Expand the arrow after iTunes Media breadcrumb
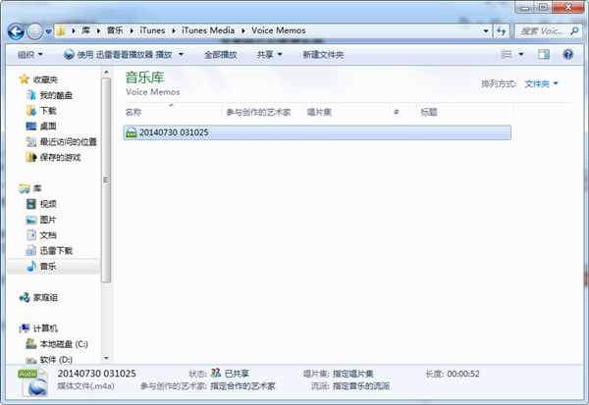Screen dimensions: 589x405 (x=243, y=30)
